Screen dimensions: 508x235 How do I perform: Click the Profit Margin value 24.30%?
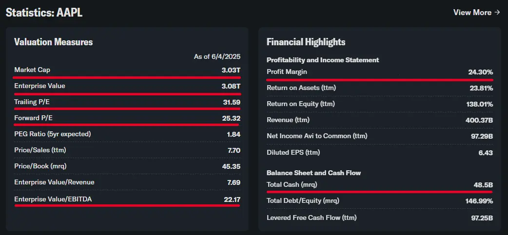(480, 72)
